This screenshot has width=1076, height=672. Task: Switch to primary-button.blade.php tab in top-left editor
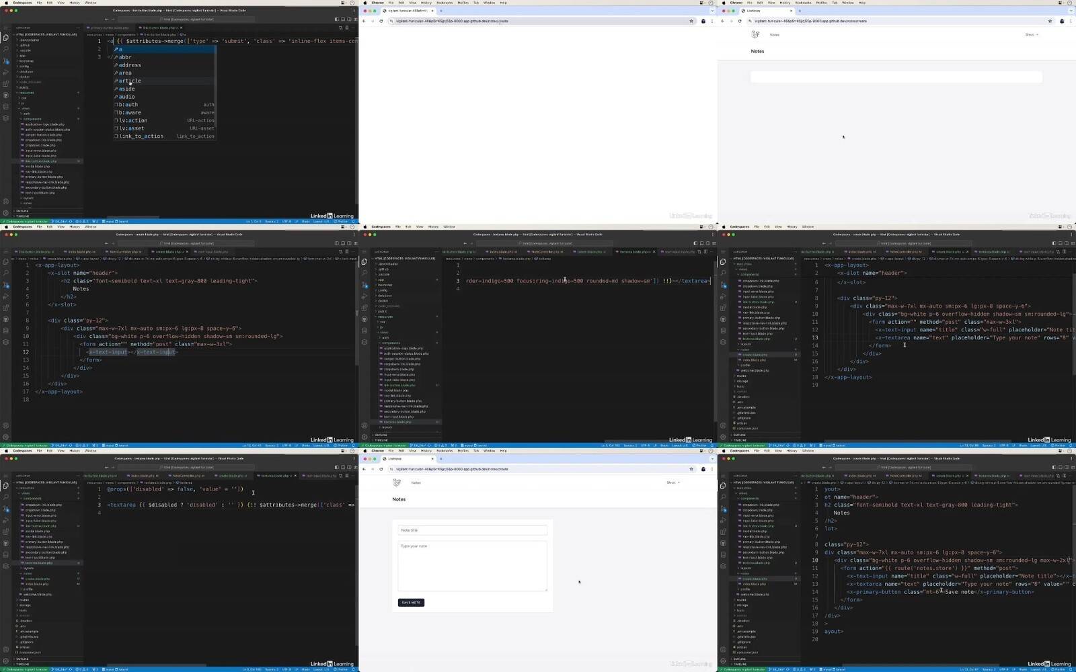(x=110, y=28)
